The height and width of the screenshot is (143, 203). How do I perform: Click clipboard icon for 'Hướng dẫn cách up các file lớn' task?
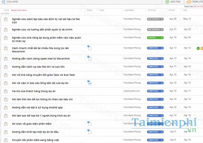click(x=6, y=67)
